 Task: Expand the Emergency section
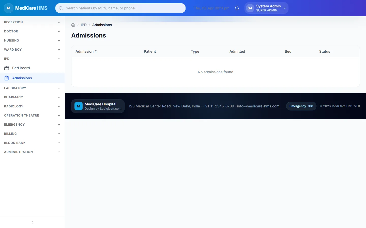click(x=32, y=125)
